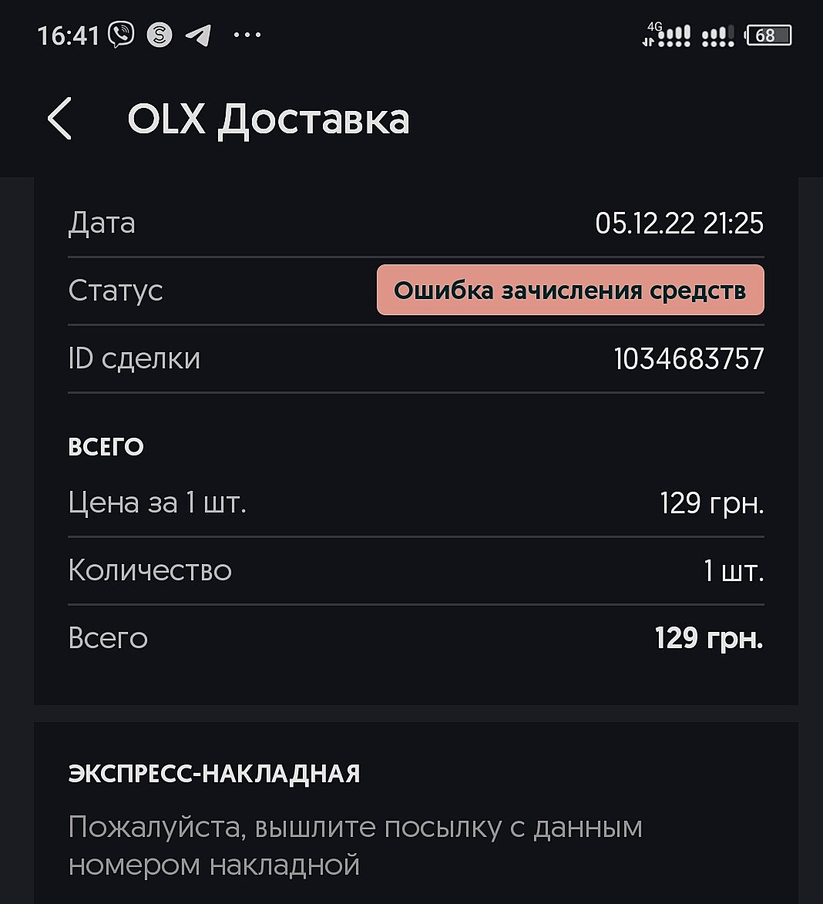Tap the 'OLX Доставка' header title
This screenshot has height=904, width=823.
(268, 119)
